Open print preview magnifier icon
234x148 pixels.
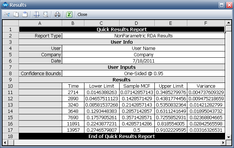(x=45, y=15)
